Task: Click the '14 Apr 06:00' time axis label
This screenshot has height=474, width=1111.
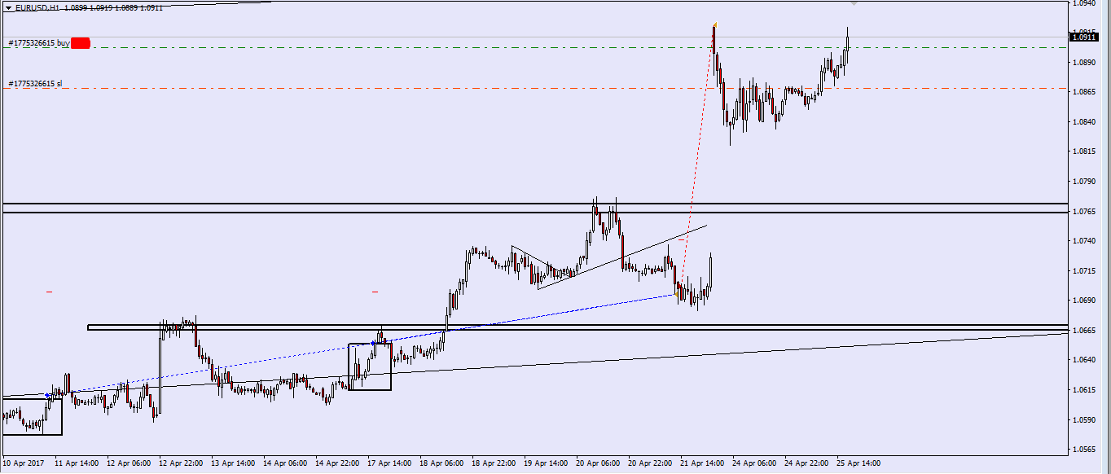Action: coord(285,463)
